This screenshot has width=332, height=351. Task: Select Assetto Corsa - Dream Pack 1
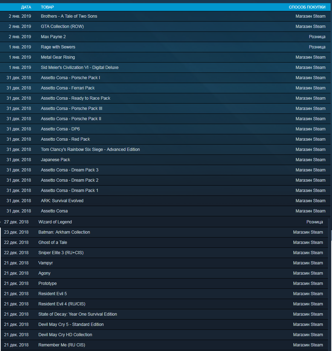point(69,191)
